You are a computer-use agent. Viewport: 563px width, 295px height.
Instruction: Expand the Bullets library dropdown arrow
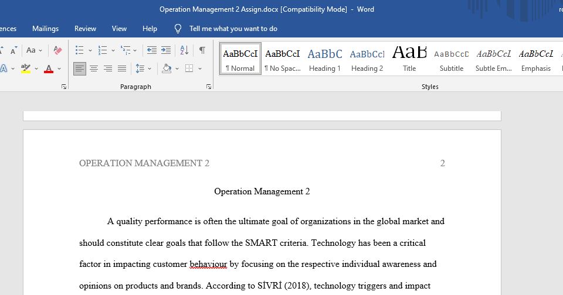(90, 50)
